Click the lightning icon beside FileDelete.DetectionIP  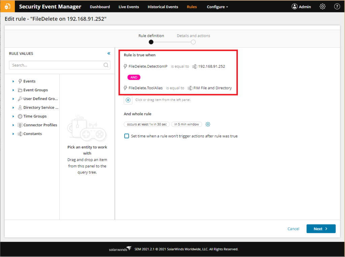pyautogui.click(x=125, y=66)
